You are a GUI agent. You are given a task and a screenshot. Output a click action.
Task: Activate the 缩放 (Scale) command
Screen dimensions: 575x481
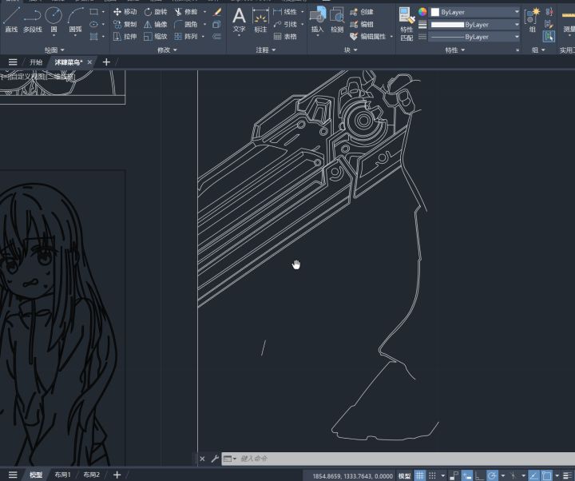coord(156,36)
